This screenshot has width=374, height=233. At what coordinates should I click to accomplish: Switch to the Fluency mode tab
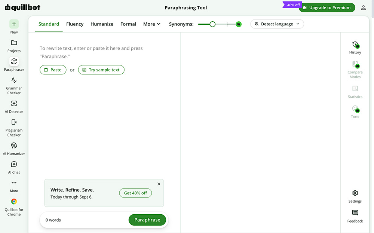click(75, 24)
